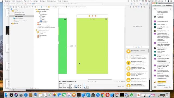Open the Справка menu
This screenshot has width=174, height=98.
[x=65, y=1]
